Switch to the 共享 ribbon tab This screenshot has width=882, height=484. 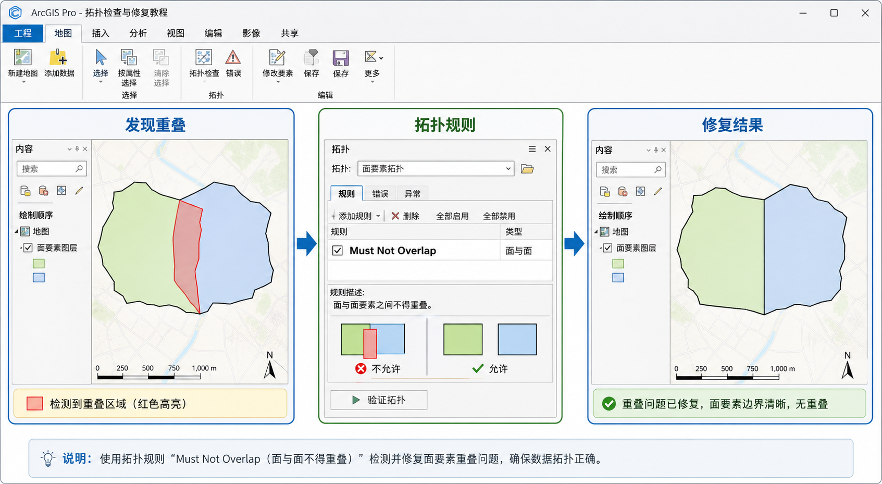coord(290,33)
